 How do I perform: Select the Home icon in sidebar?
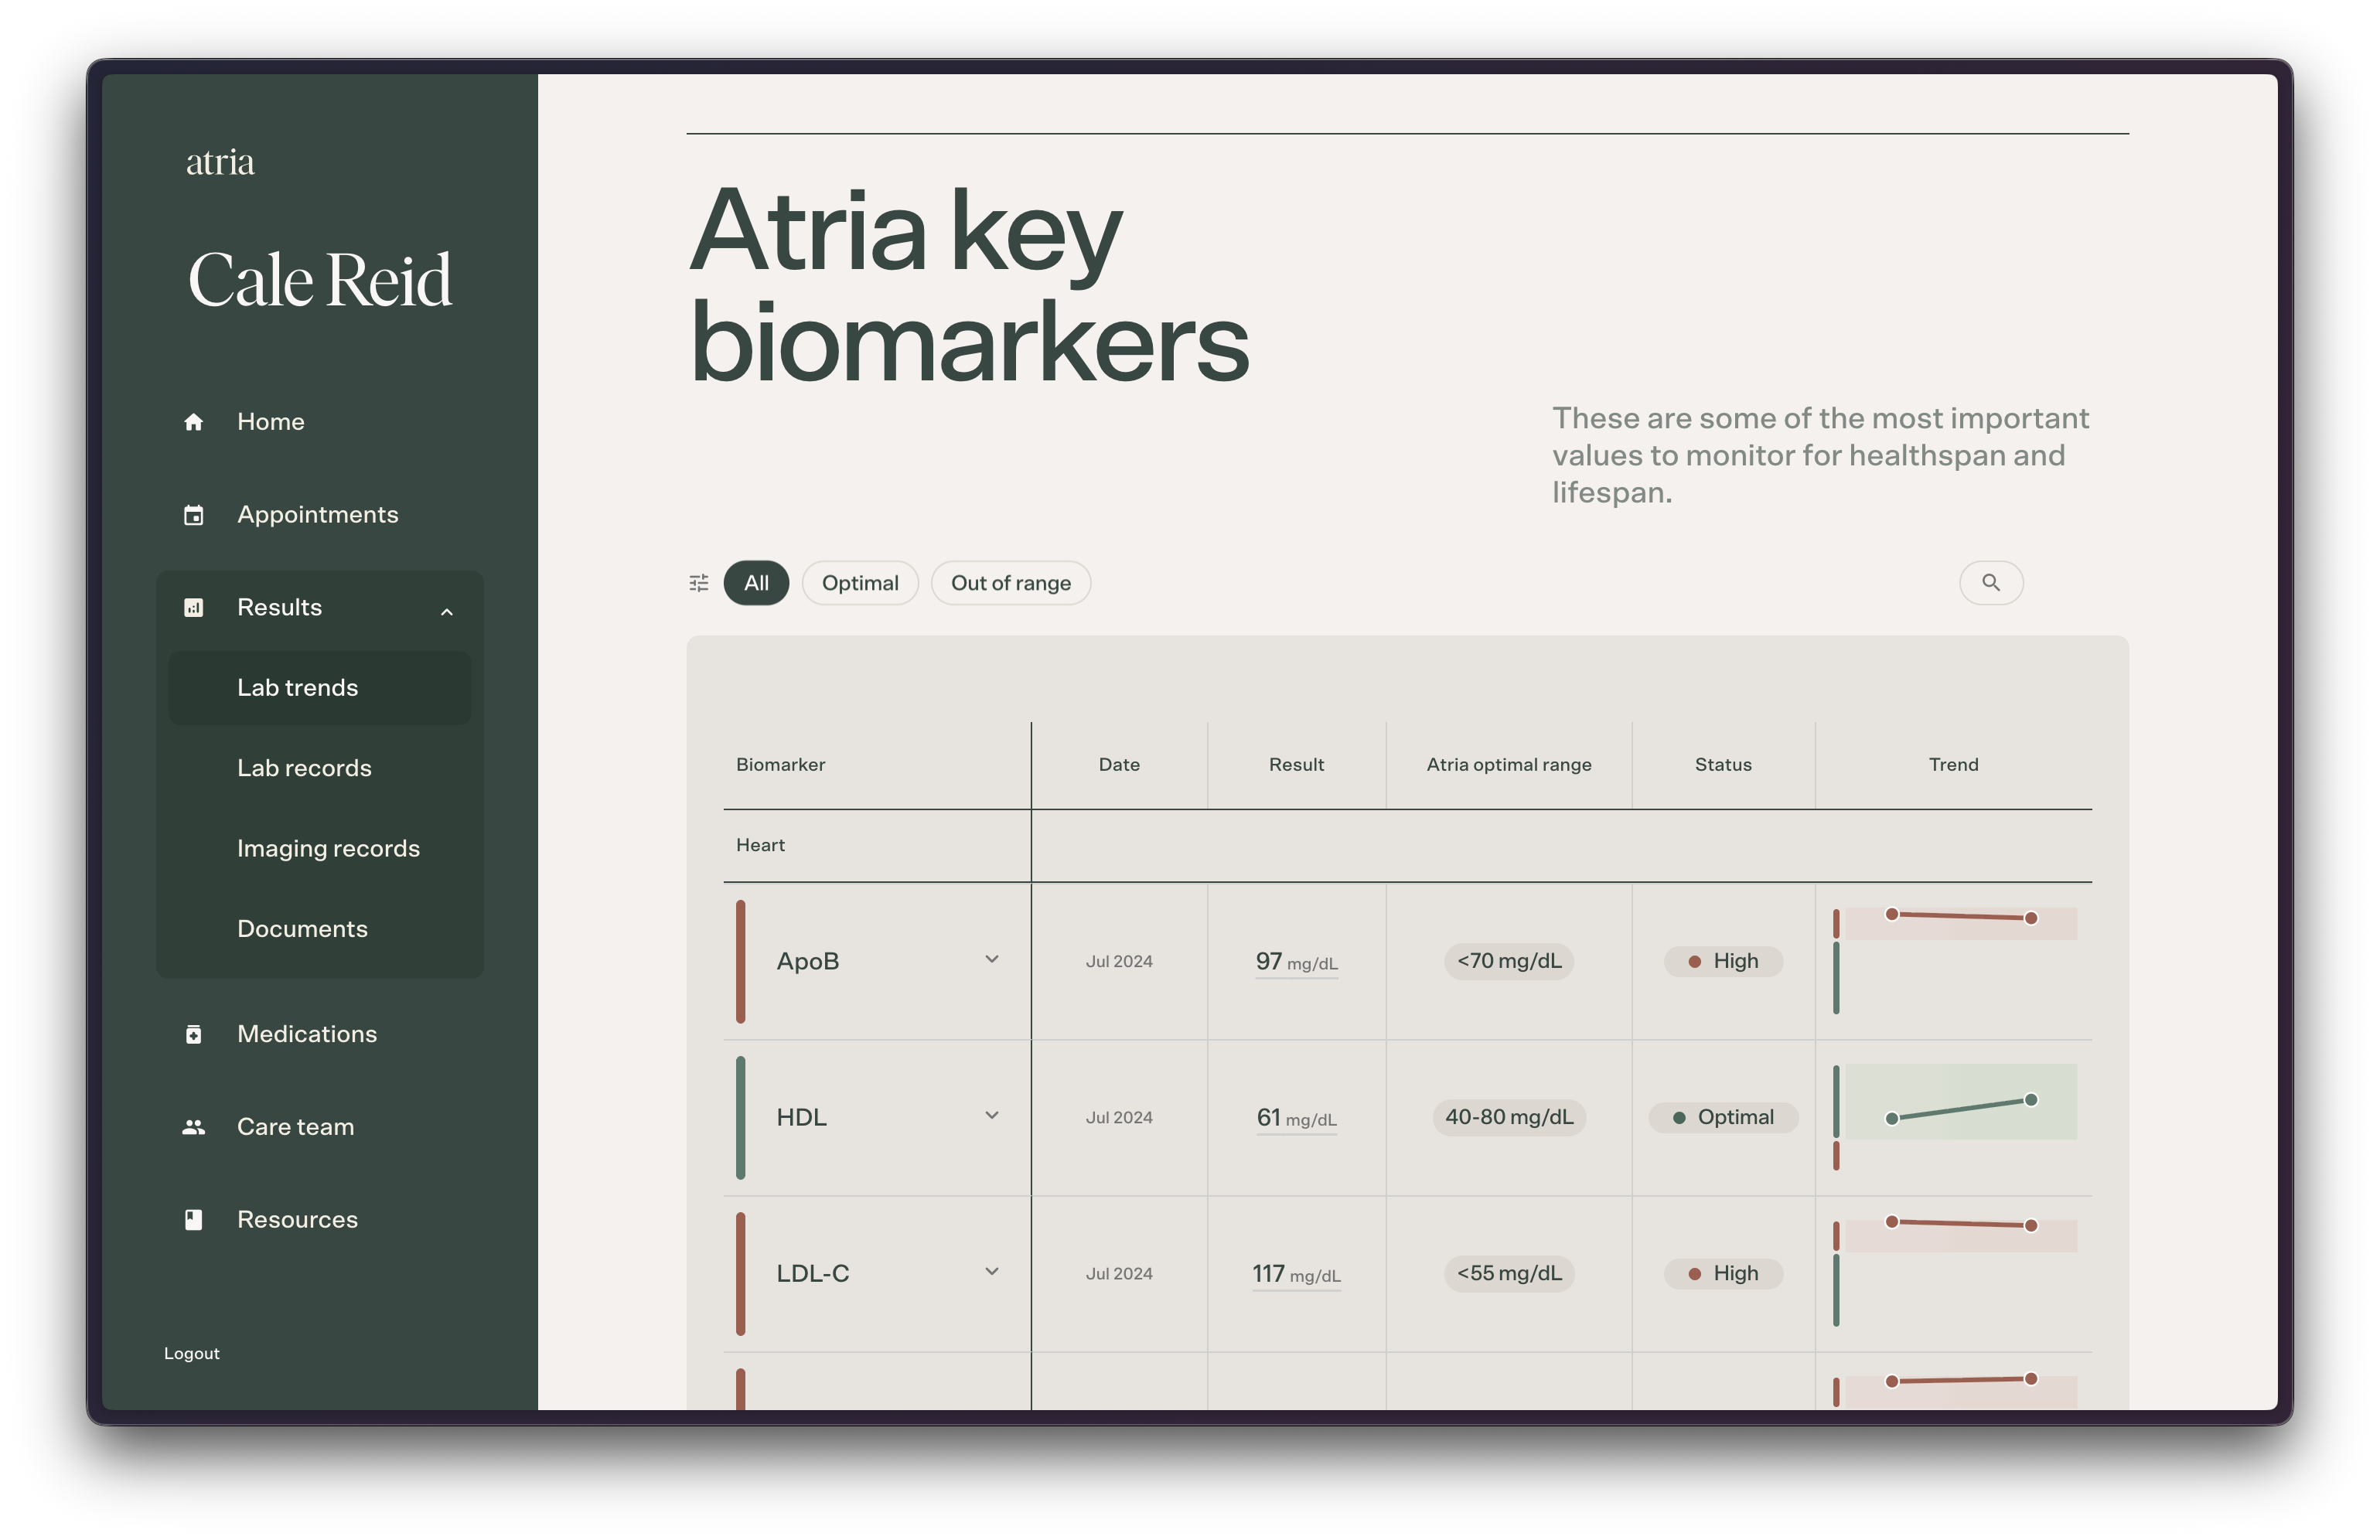[x=194, y=421]
